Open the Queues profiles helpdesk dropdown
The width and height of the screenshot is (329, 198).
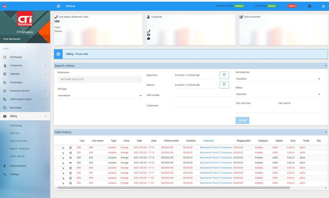(239, 6)
